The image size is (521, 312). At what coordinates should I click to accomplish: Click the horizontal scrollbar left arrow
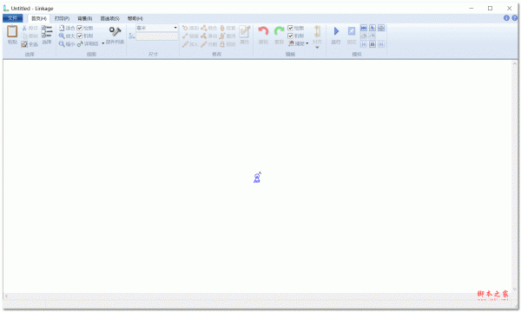(6, 296)
